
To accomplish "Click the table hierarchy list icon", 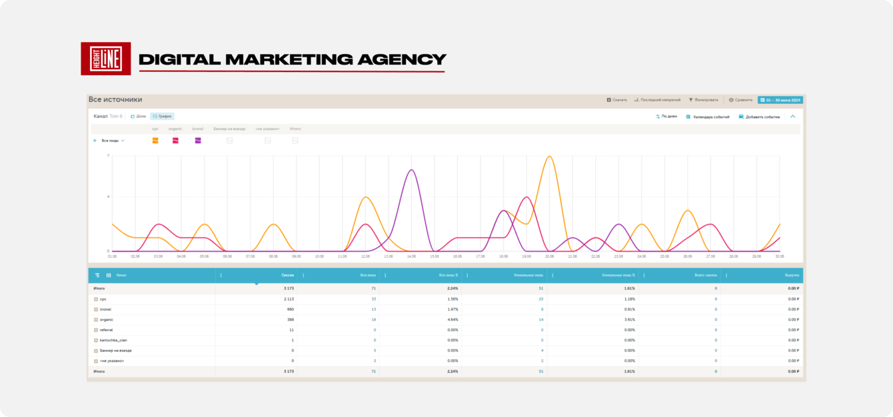I will (97, 275).
